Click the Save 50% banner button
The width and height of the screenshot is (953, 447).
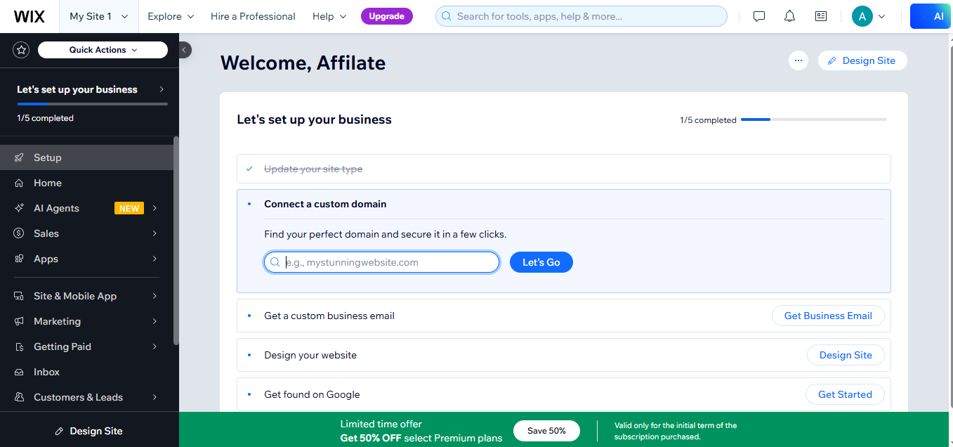[547, 431]
